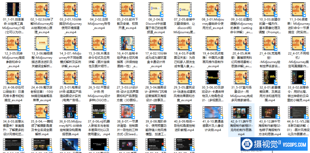Click the 05_2-03.软件下载及安装 video icon
The width and height of the screenshot is (310, 153).
click(x=127, y=9)
